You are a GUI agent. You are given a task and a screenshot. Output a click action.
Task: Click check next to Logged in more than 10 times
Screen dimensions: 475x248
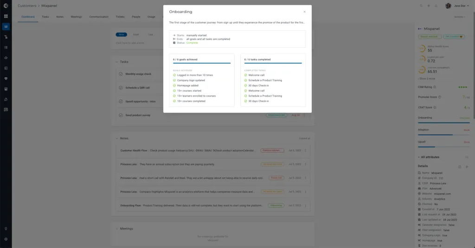pos(174,75)
